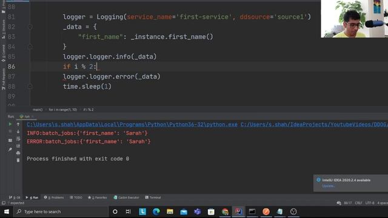This screenshot has height=218, width=388.
Task: Click the tool window toggle icon in the status bar corner
Action: (x=4, y=203)
